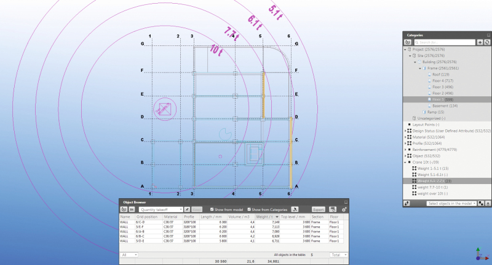492x265 pixels.
Task: Maximize the Categories panel
Action: point(488,35)
